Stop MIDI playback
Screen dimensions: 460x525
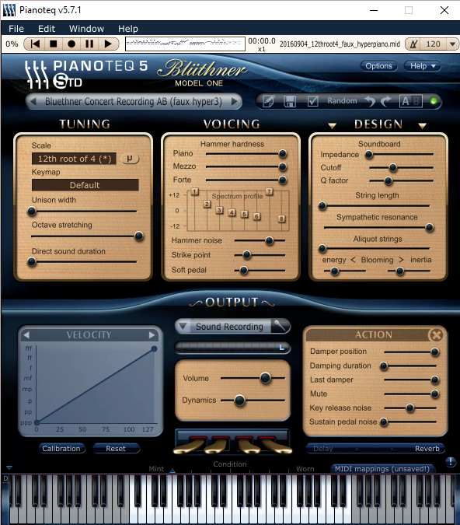coord(53,44)
